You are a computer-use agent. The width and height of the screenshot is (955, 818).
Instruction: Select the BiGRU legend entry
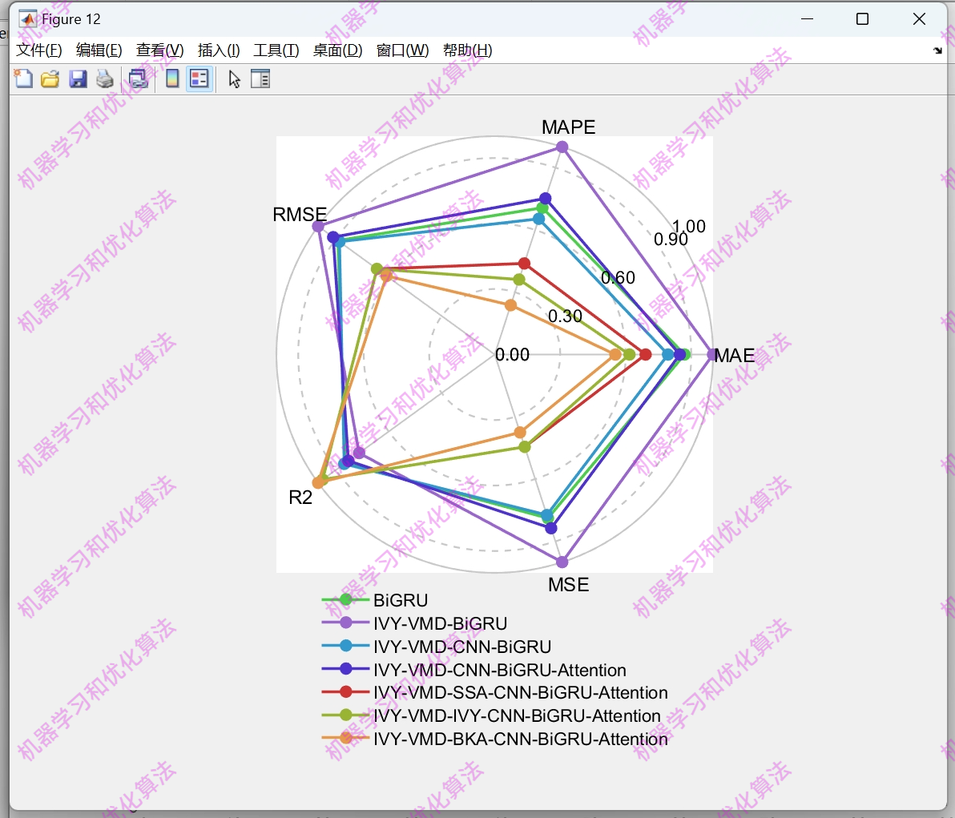tap(401, 600)
